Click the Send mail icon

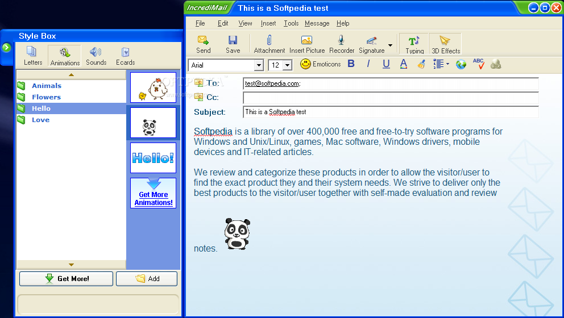pyautogui.click(x=203, y=44)
